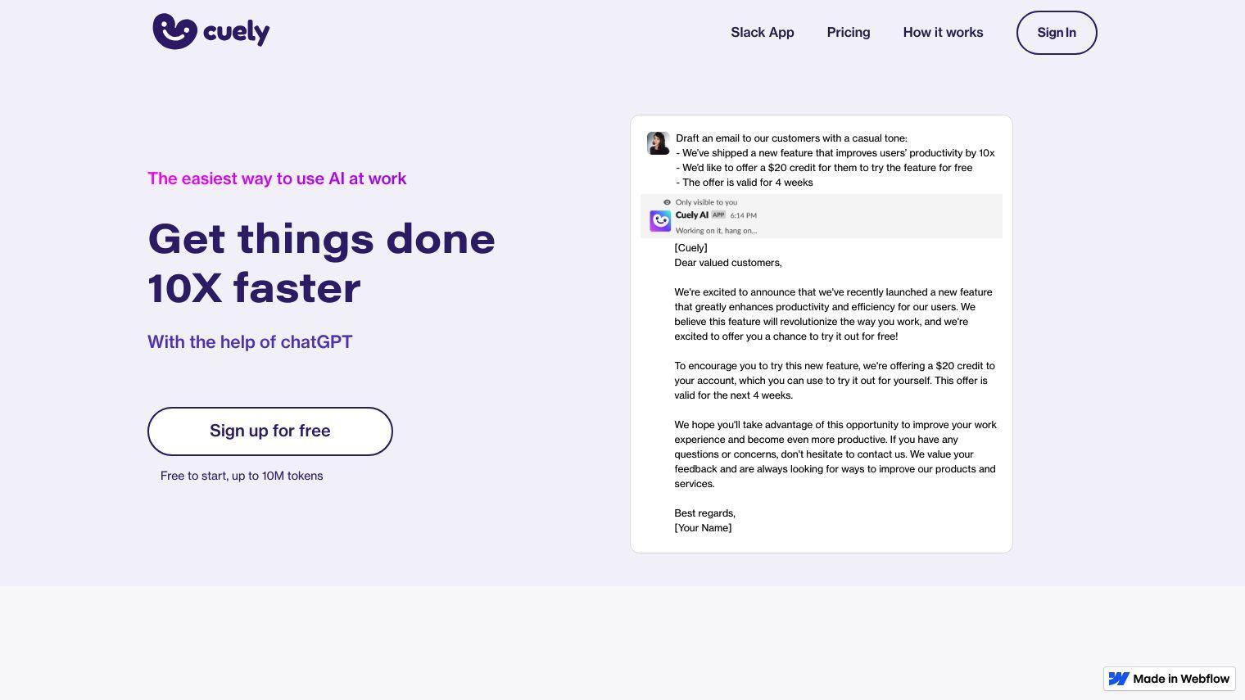The image size is (1245, 700).
Task: Click the 6:14 PM timestamp
Action: [744, 215]
